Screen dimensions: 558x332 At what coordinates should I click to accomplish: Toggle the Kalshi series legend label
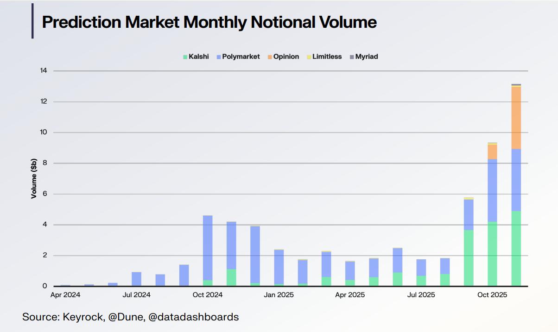point(198,56)
